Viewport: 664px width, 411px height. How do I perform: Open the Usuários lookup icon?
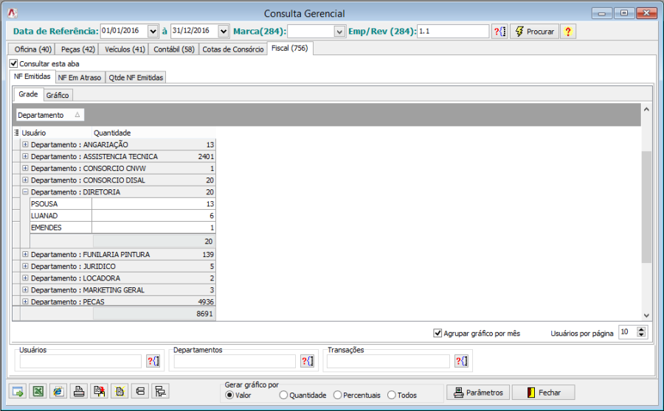(x=153, y=361)
